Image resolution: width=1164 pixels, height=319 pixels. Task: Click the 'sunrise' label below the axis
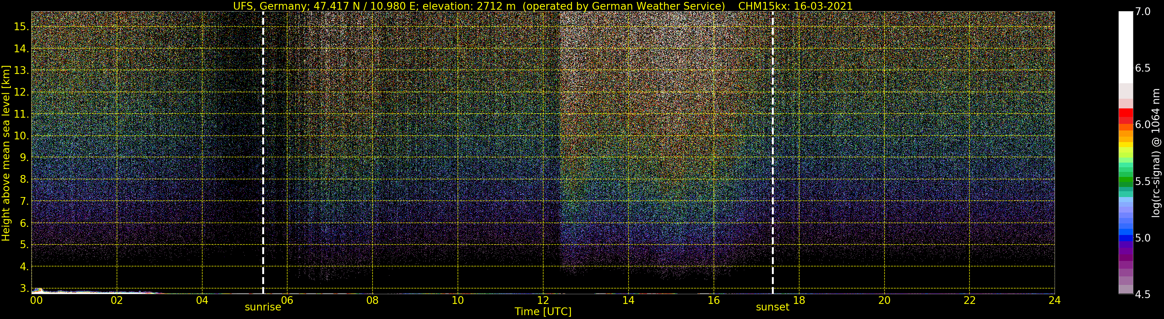[263, 307]
